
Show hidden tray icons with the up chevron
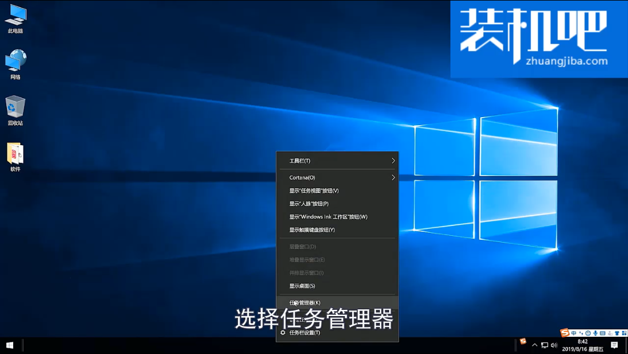click(534, 345)
